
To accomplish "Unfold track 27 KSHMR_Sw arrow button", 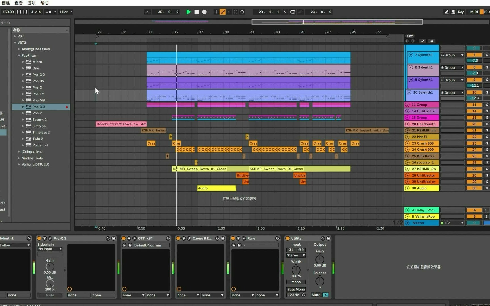I will [407, 169].
